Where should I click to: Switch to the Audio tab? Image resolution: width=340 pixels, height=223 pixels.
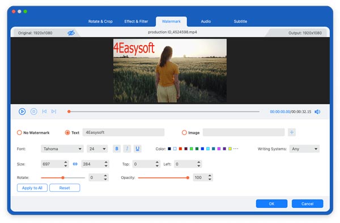pyautogui.click(x=206, y=21)
